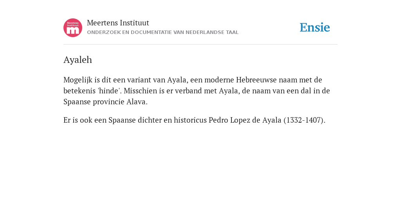This screenshot has height=200, width=401.
Task: Click the paragraph beginning 'Mogelijk is dit een variant'
Action: pos(197,91)
